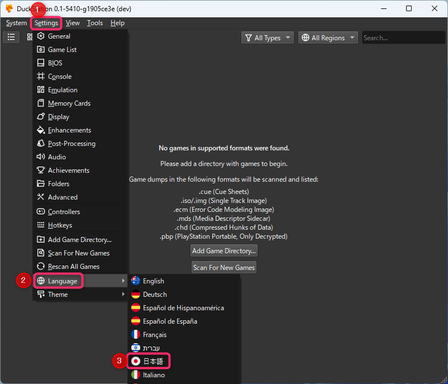Open Post-Processing settings entry
This screenshot has width=448, height=384.
(x=80, y=144)
